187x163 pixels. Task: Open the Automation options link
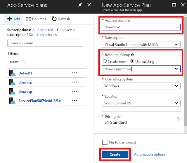pyautogui.click(x=150, y=155)
